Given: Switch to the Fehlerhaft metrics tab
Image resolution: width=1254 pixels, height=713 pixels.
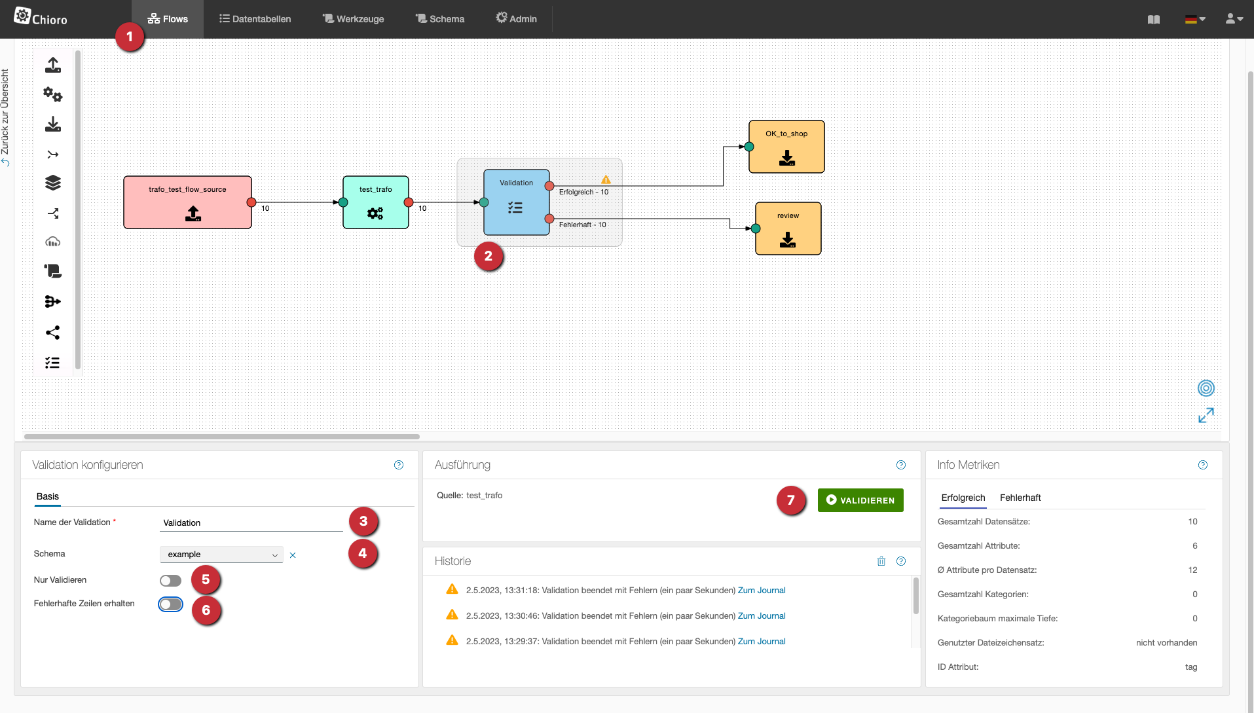Looking at the screenshot, I should pyautogui.click(x=1020, y=498).
